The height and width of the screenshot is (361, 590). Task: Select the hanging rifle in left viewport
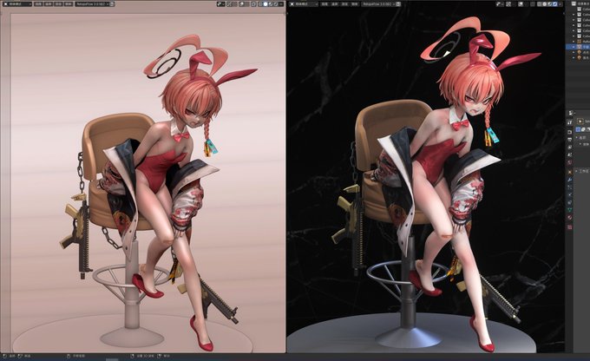pyautogui.click(x=80, y=235)
